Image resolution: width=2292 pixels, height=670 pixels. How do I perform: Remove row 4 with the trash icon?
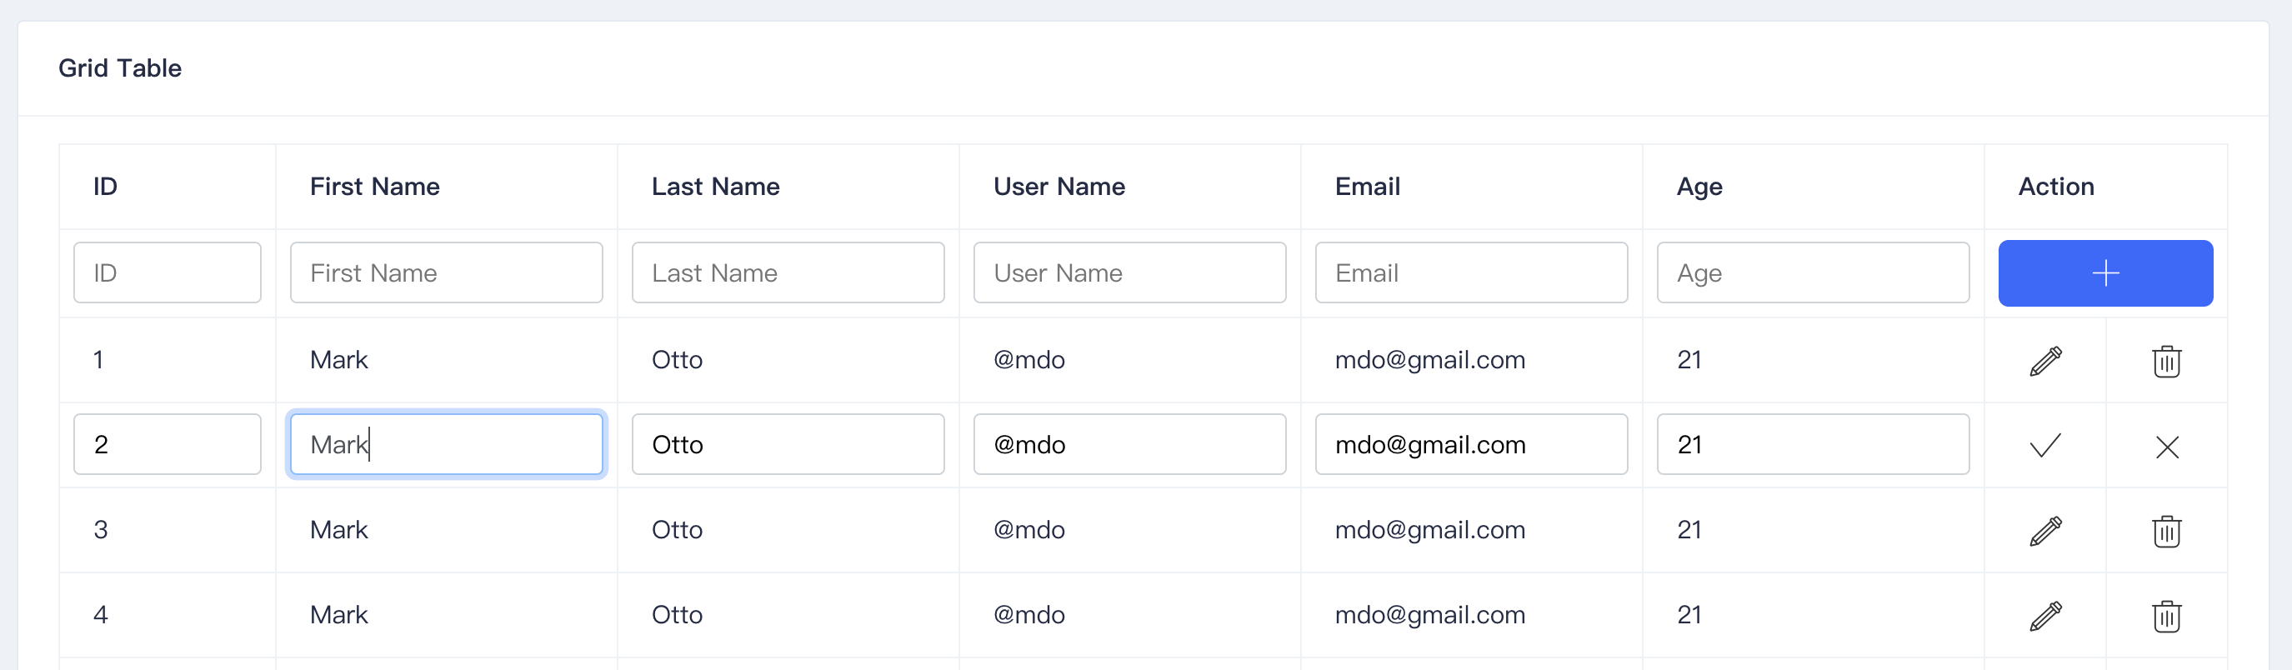point(2165,615)
